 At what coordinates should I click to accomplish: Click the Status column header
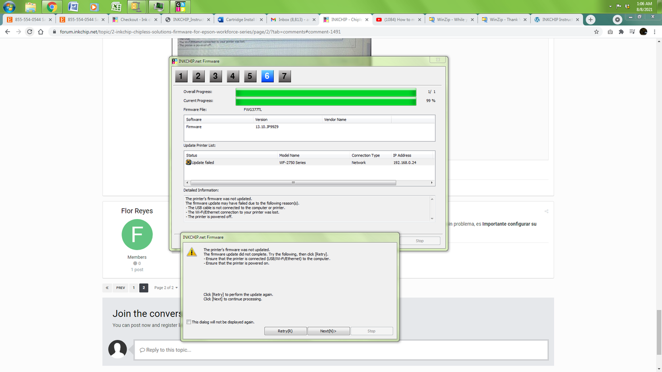point(231,155)
